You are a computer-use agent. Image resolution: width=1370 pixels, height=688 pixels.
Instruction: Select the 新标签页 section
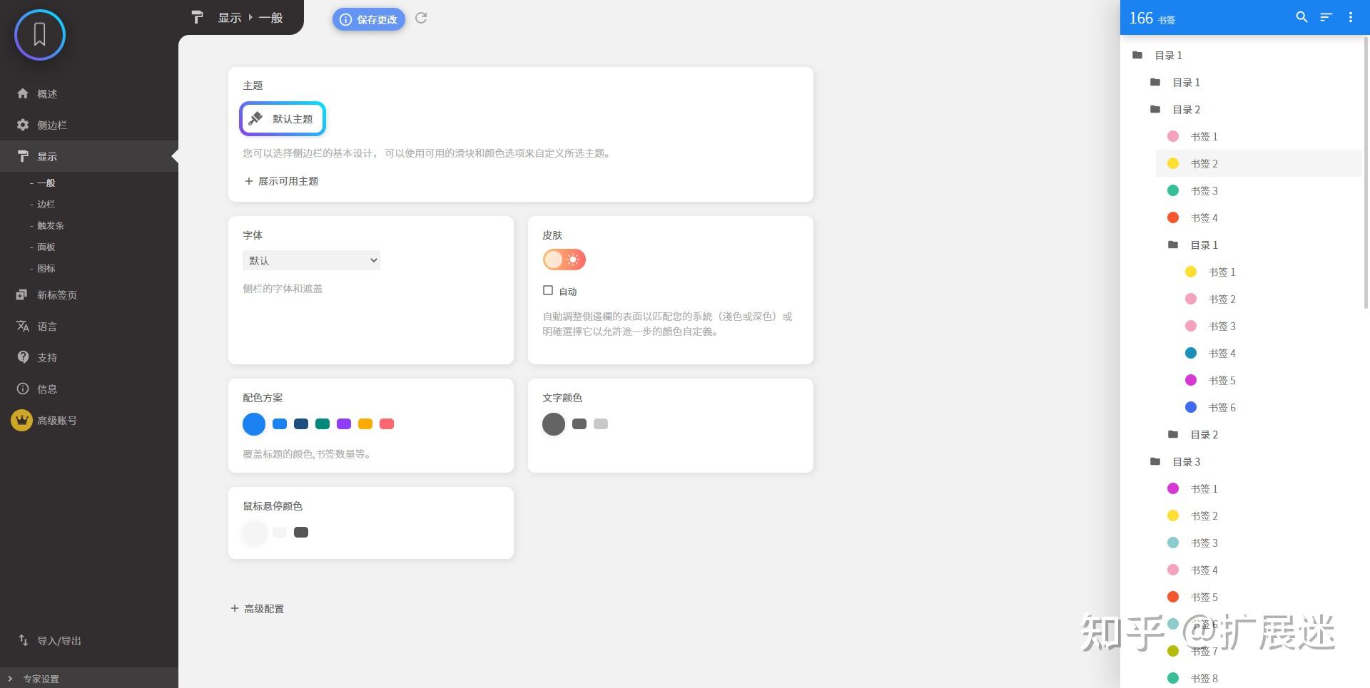click(x=56, y=294)
